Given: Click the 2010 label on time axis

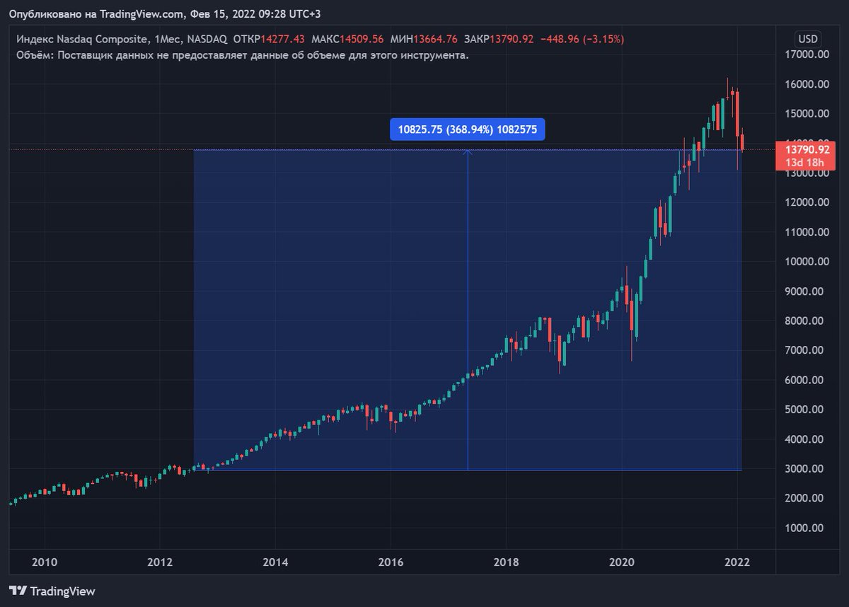Looking at the screenshot, I should tap(45, 562).
